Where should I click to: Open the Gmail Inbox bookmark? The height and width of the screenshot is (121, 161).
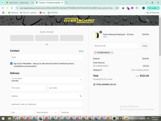tap(29, 13)
